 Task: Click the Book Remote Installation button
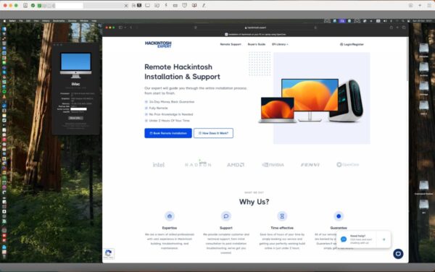tap(168, 133)
